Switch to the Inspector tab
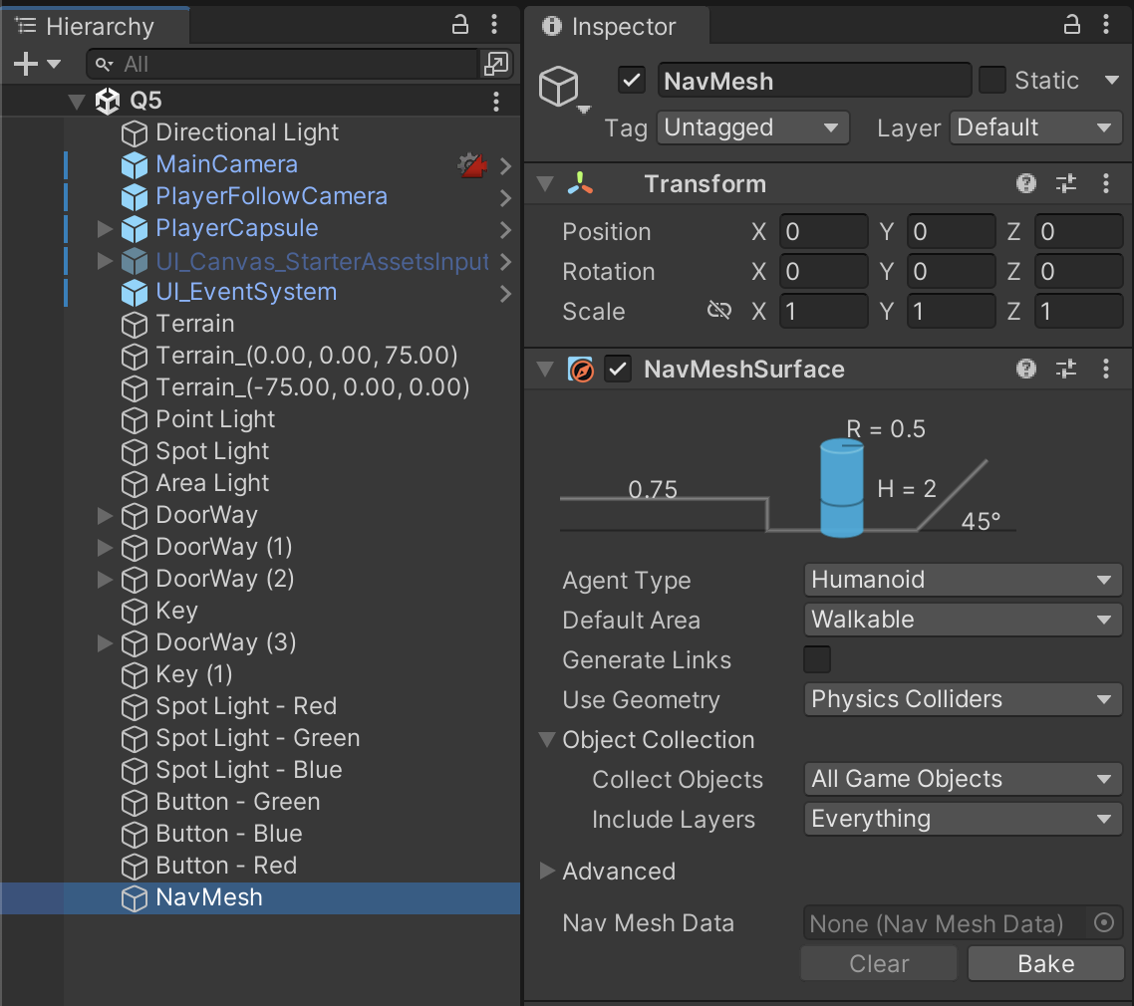1134x1006 pixels. pyautogui.click(x=610, y=27)
